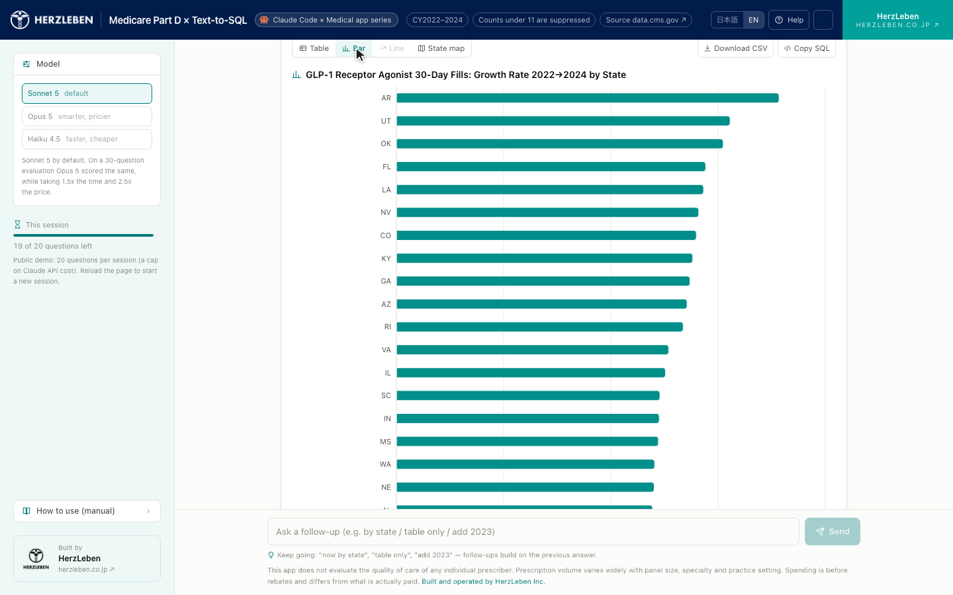Open the herzleben.co.jp link in the sidebar card
This screenshot has width=953, height=595.
pyautogui.click(x=86, y=569)
